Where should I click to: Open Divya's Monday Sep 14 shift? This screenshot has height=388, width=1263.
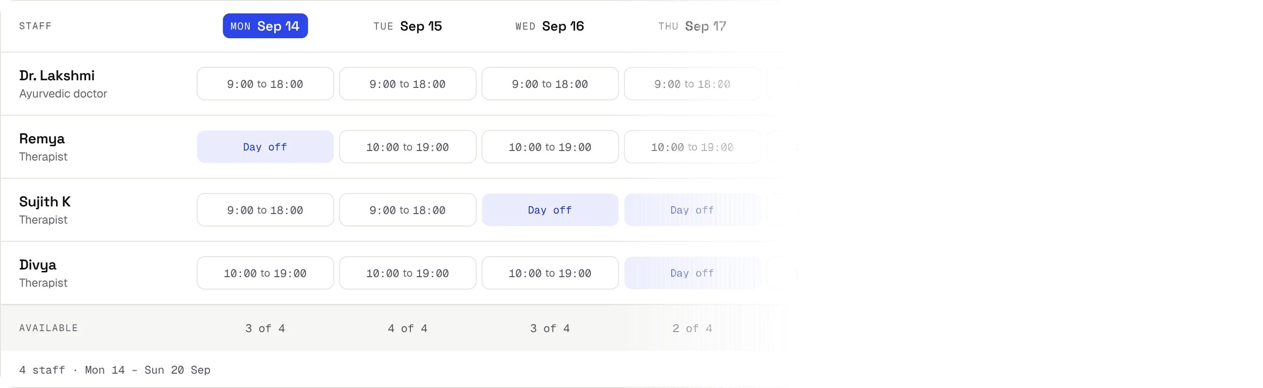(265, 273)
